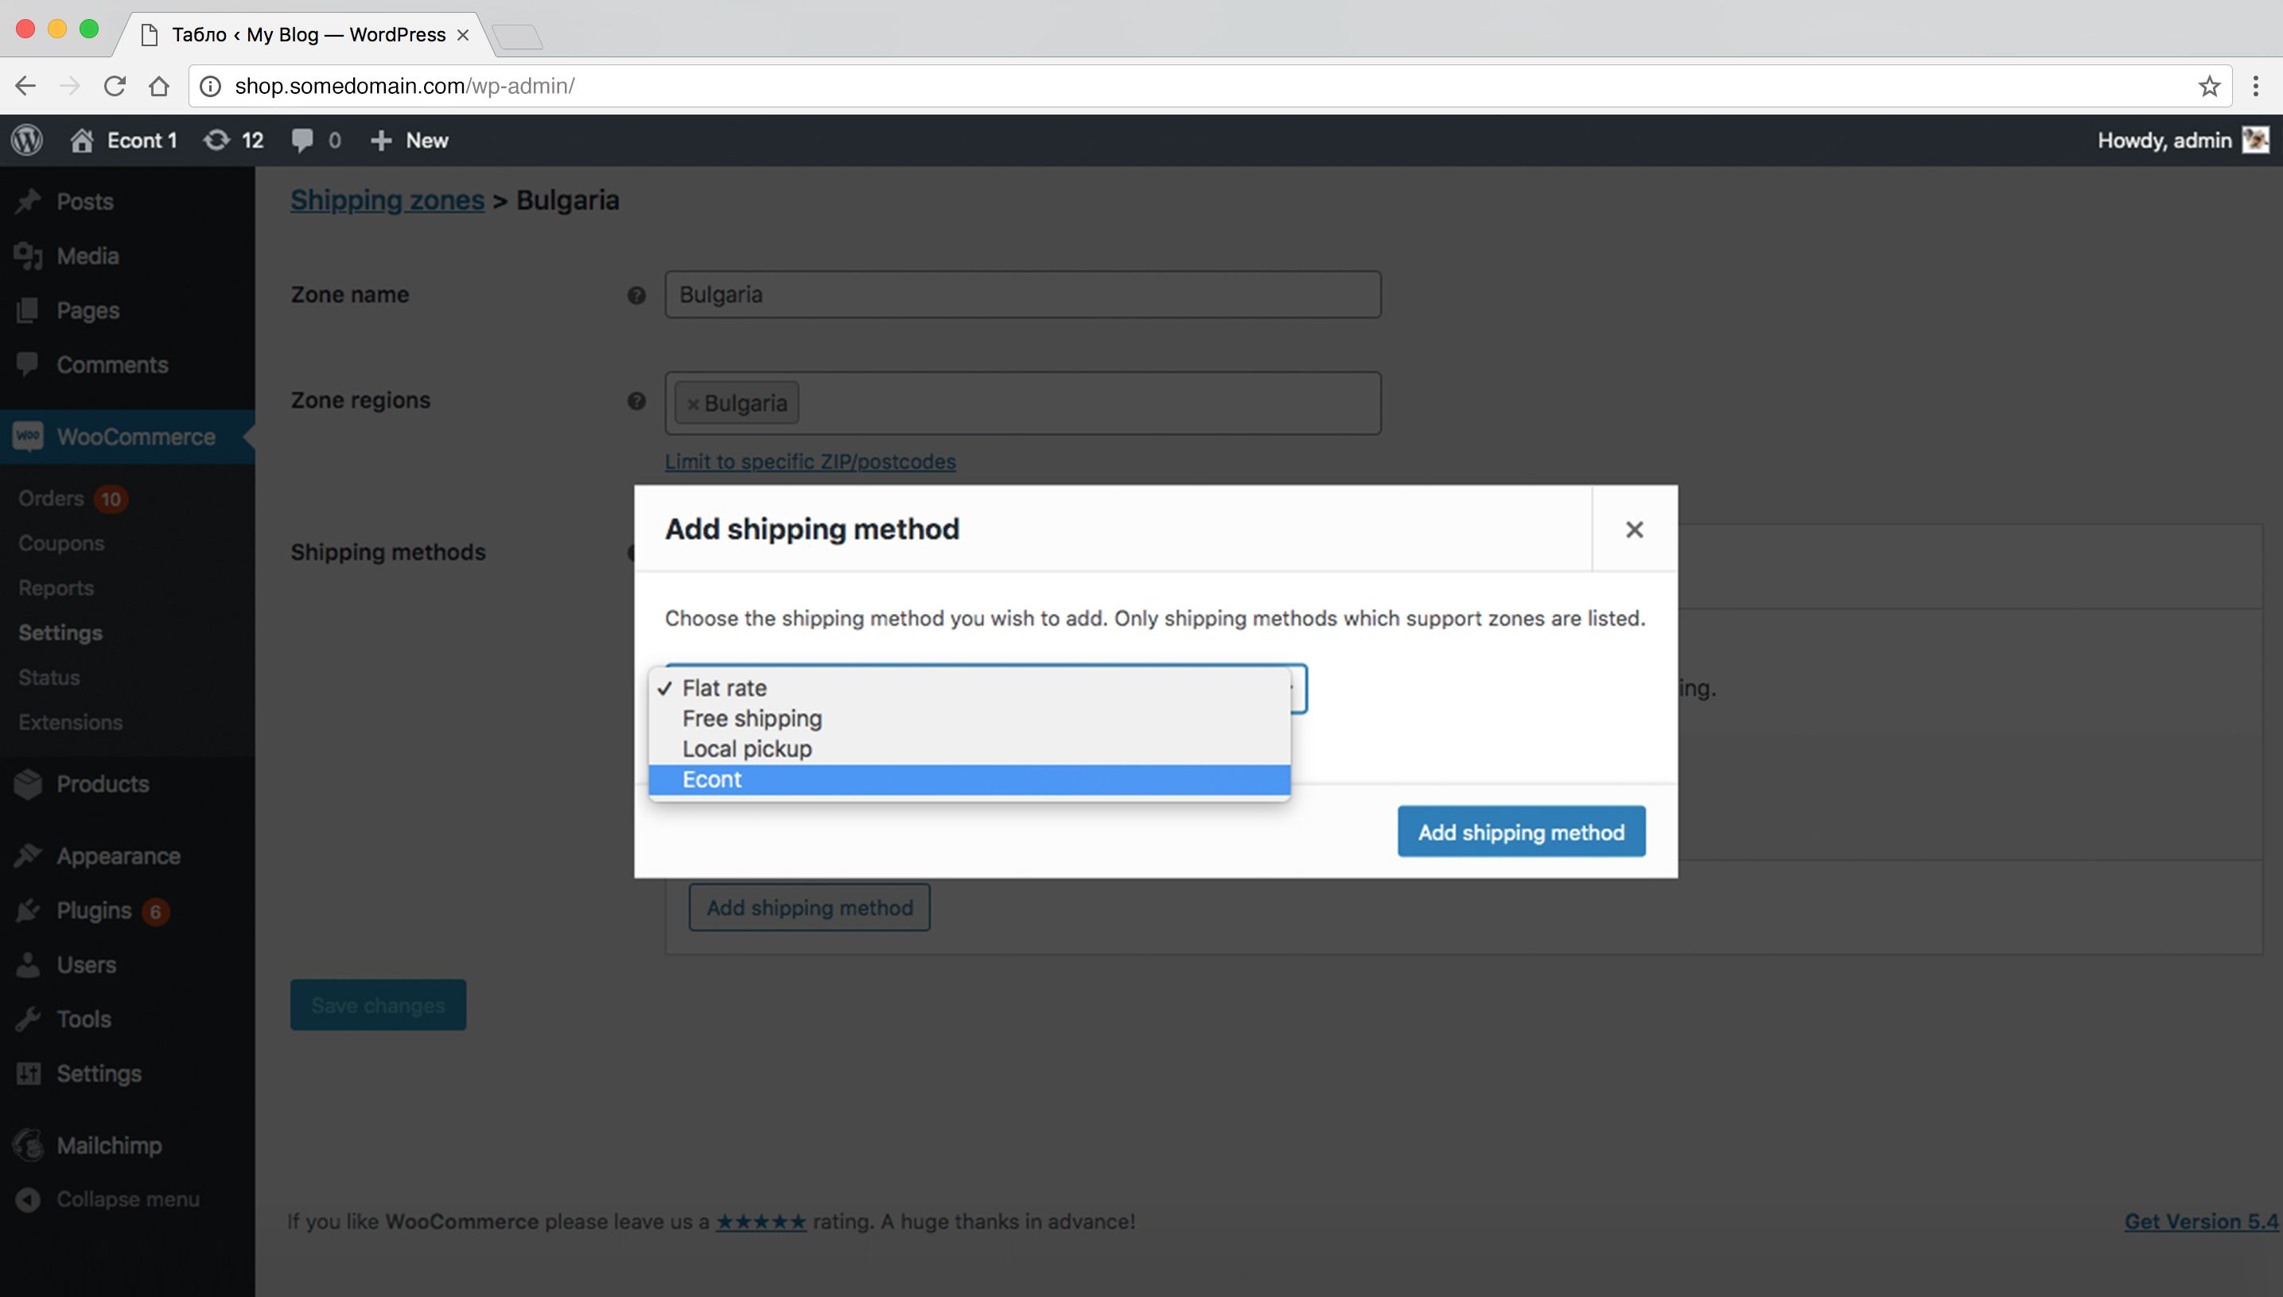
Task: Click the Shipping zones breadcrumb link
Action: tap(387, 200)
